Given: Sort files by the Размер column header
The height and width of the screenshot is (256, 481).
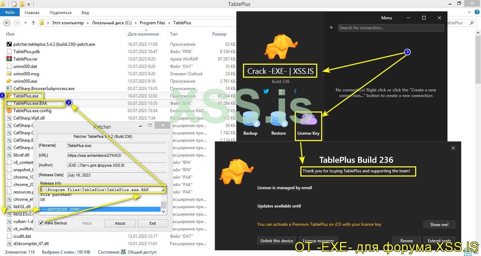Looking at the screenshot, I should [219, 34].
